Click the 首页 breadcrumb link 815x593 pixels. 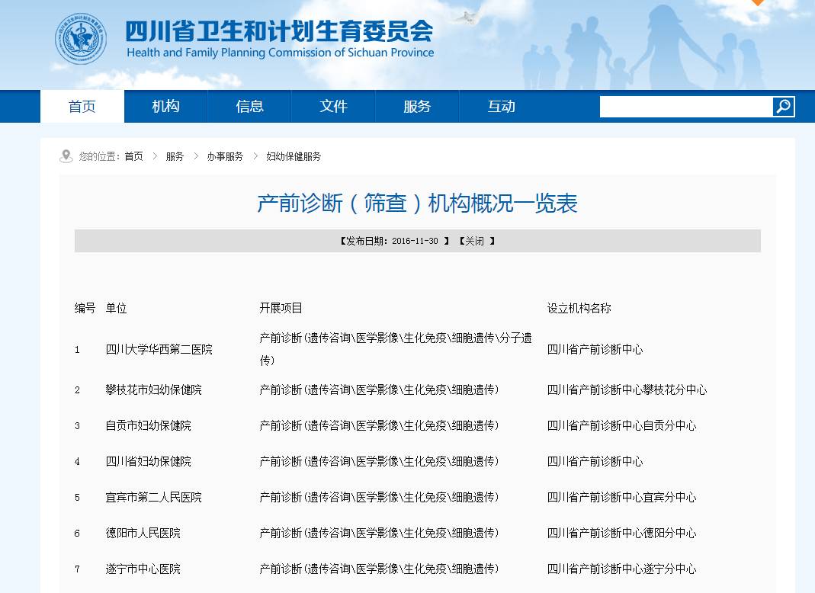pyautogui.click(x=133, y=156)
